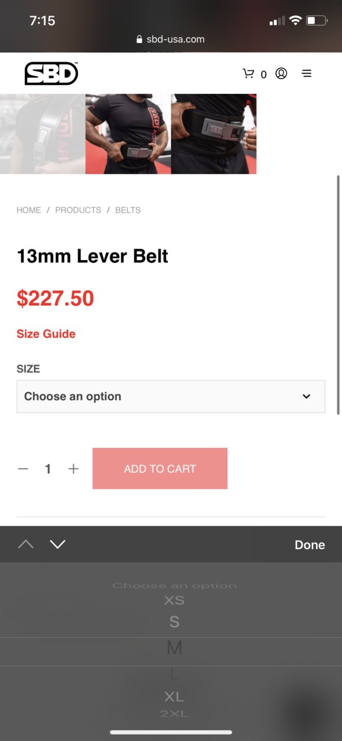Select size XS in picker
This screenshot has width=342, height=741.
(x=174, y=601)
